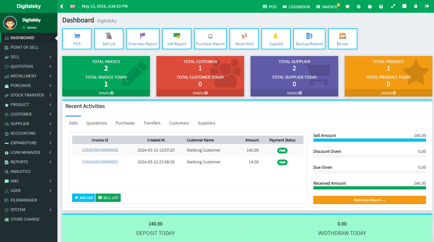Expand the System sidebar menu
The height and width of the screenshot is (242, 434).
(x=29, y=210)
